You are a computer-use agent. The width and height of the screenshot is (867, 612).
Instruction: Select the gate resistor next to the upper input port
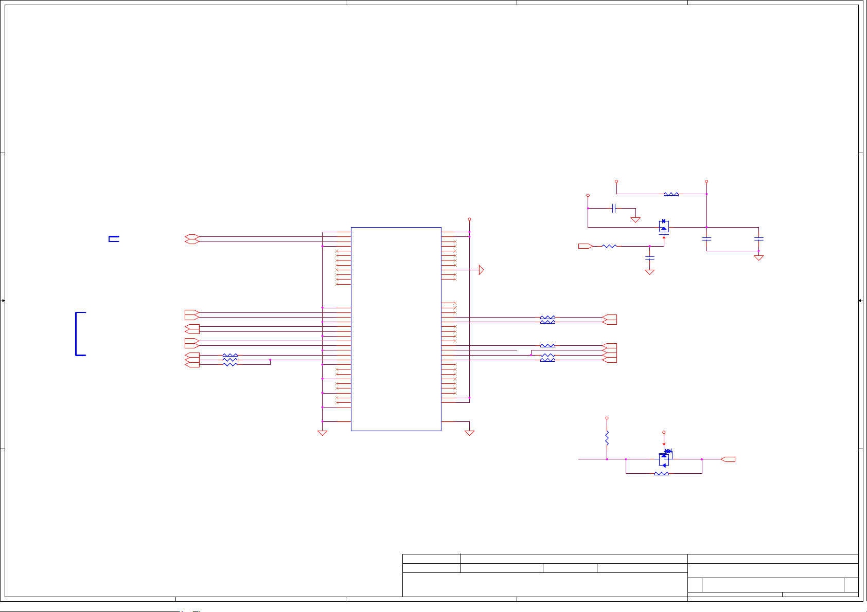click(609, 246)
